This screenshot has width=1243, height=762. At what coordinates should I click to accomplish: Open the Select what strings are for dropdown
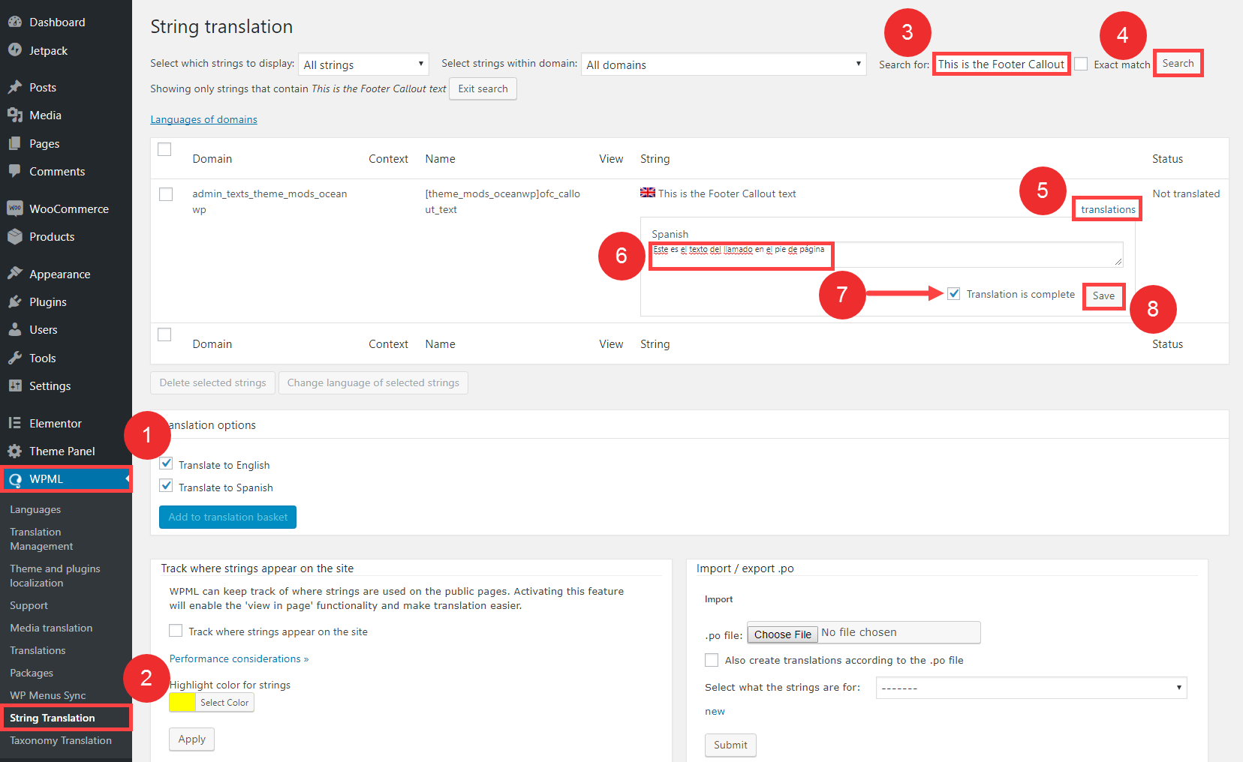[x=1031, y=688]
